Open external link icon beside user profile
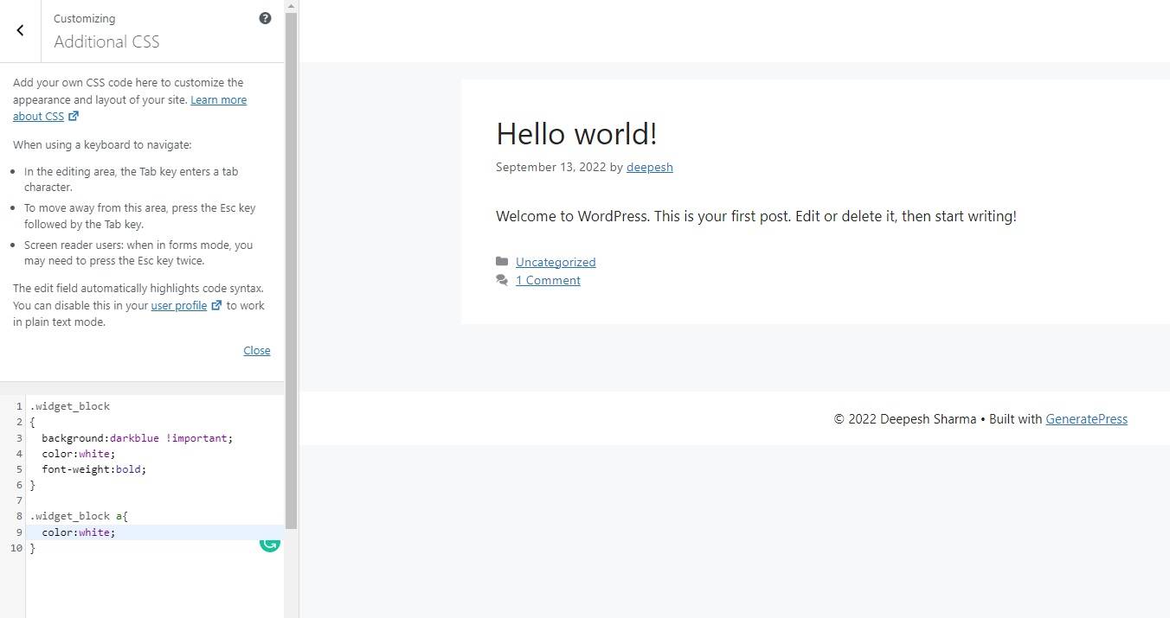This screenshot has height=618, width=1170. [216, 305]
